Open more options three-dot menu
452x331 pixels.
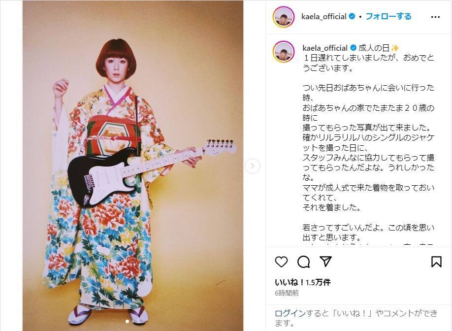point(435,17)
